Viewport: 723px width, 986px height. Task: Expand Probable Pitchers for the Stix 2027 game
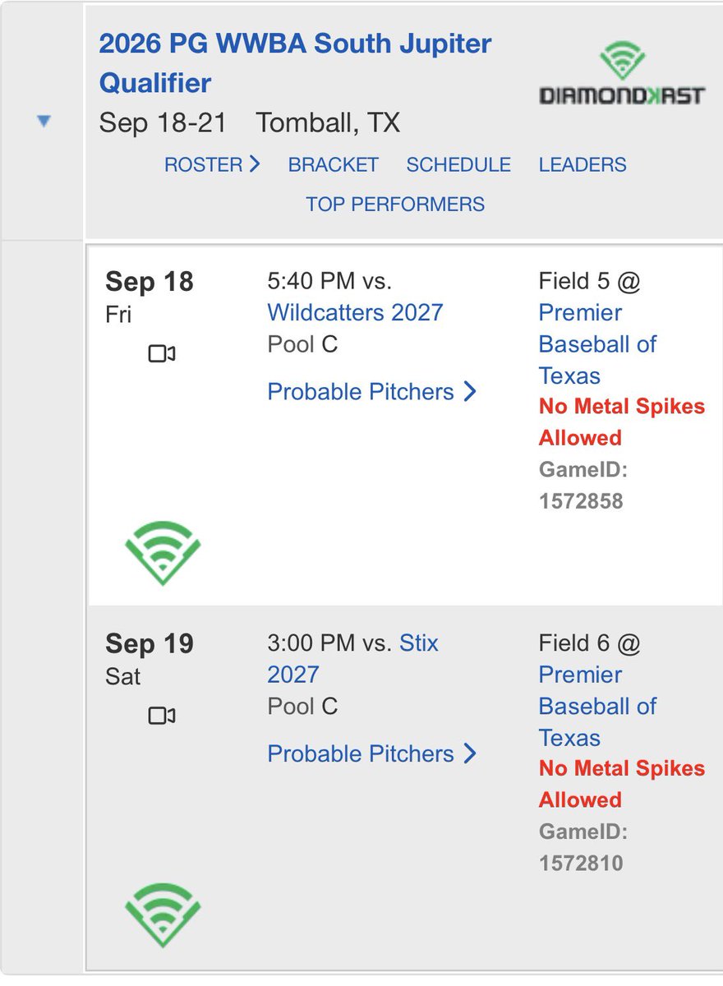372,753
